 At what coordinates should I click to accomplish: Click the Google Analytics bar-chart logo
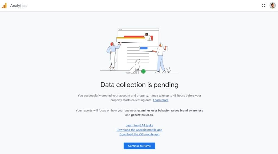(4, 5)
